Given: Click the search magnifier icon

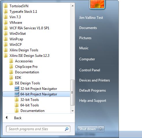Looking at the screenshot, I should [x=67, y=129].
